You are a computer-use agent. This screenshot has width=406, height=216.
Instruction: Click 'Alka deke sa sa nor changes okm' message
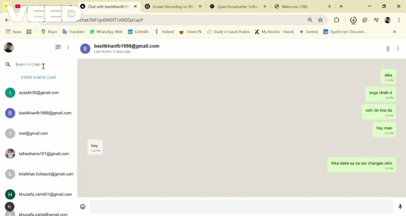pyautogui.click(x=361, y=165)
